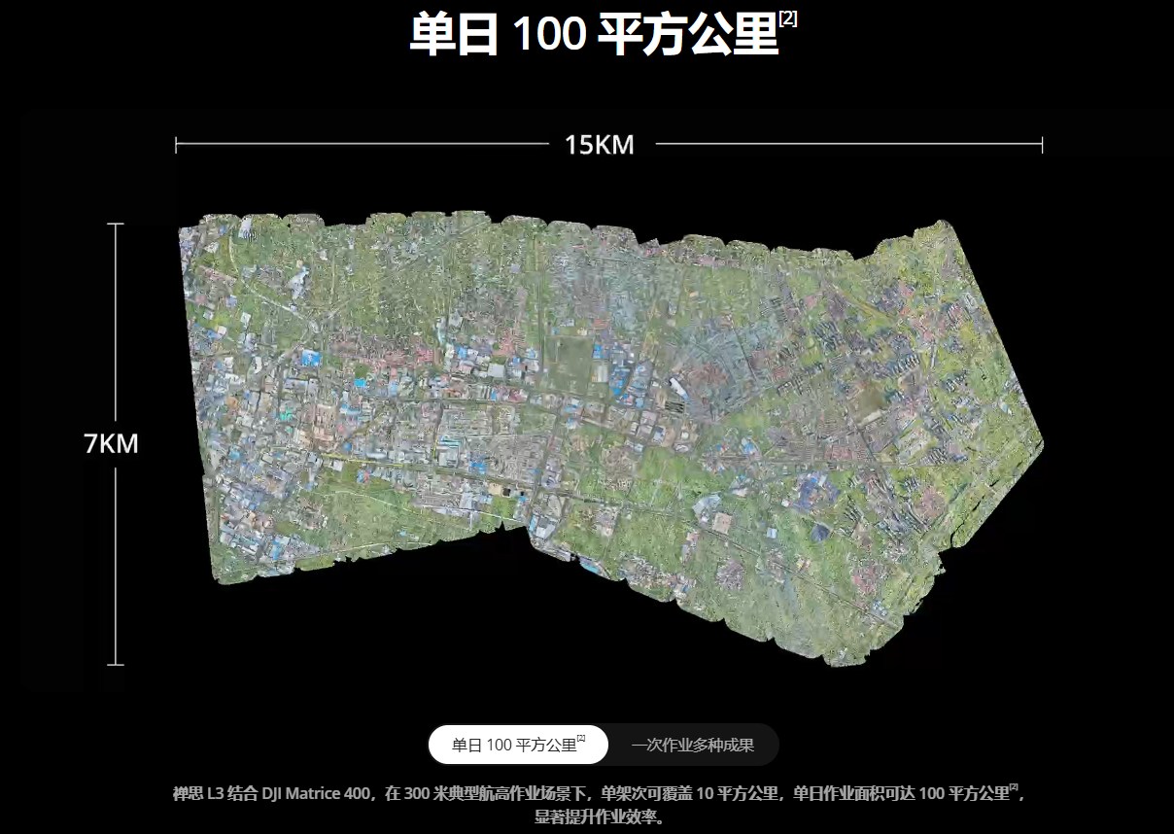Viewport: 1174px width, 834px height.
Task: Open footnote [2] inside the active tab pill
Action: [x=581, y=739]
